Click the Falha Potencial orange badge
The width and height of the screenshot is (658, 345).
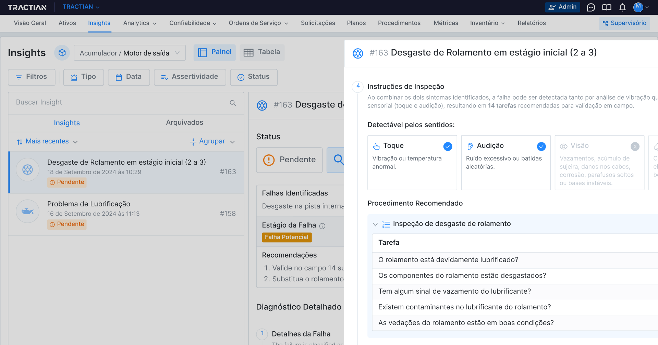coord(287,237)
